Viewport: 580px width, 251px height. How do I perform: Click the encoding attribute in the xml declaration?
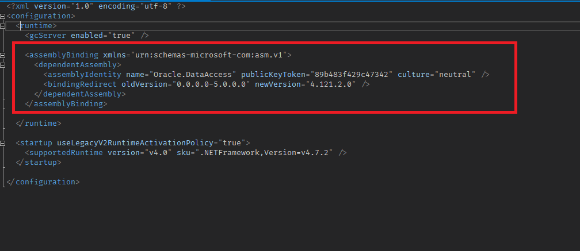[x=116, y=6]
